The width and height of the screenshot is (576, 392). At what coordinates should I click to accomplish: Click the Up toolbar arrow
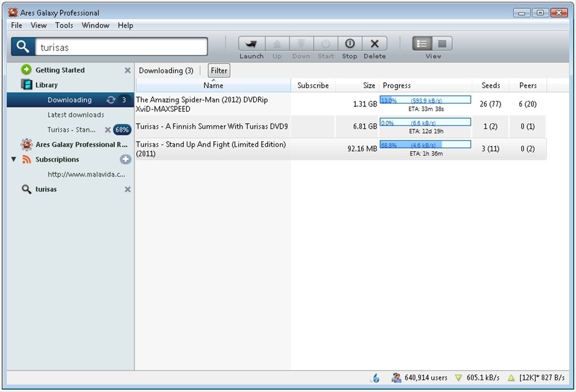[x=277, y=44]
